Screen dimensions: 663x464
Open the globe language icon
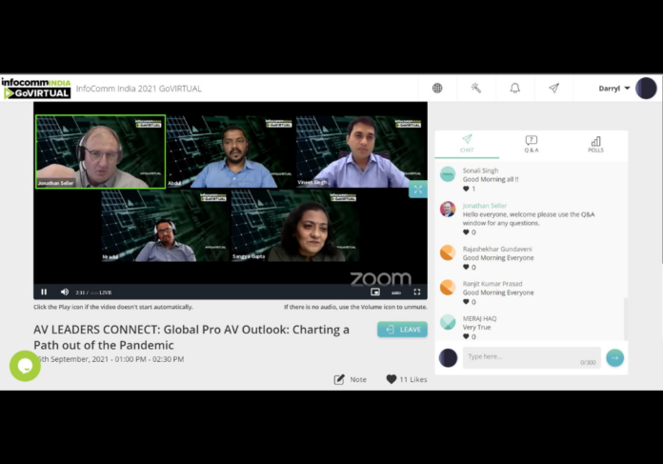pyautogui.click(x=437, y=88)
